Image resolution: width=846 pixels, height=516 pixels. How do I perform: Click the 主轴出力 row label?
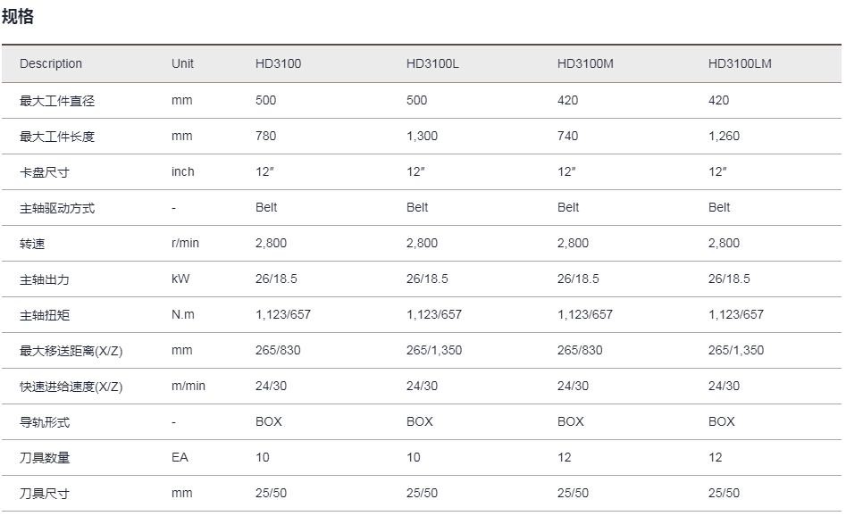coord(45,279)
